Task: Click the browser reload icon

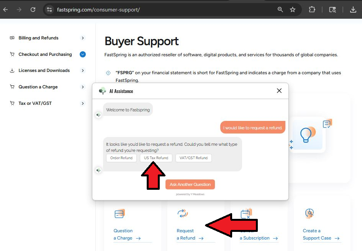Action: 33,10
